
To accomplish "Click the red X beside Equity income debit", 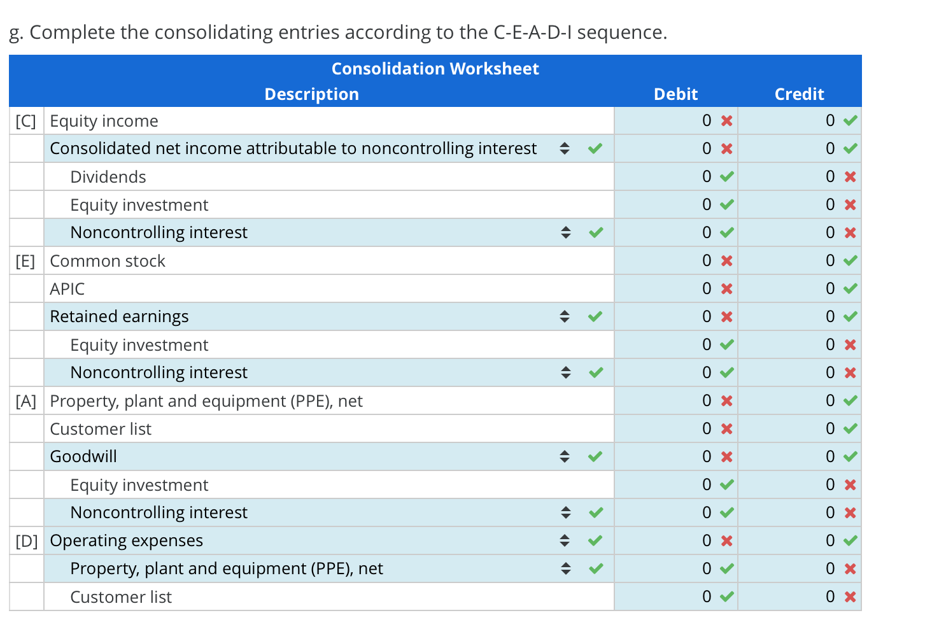I will coord(727,120).
